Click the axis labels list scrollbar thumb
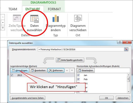Screen dimensions: 133x103 pyautogui.click(x=128, y=79)
